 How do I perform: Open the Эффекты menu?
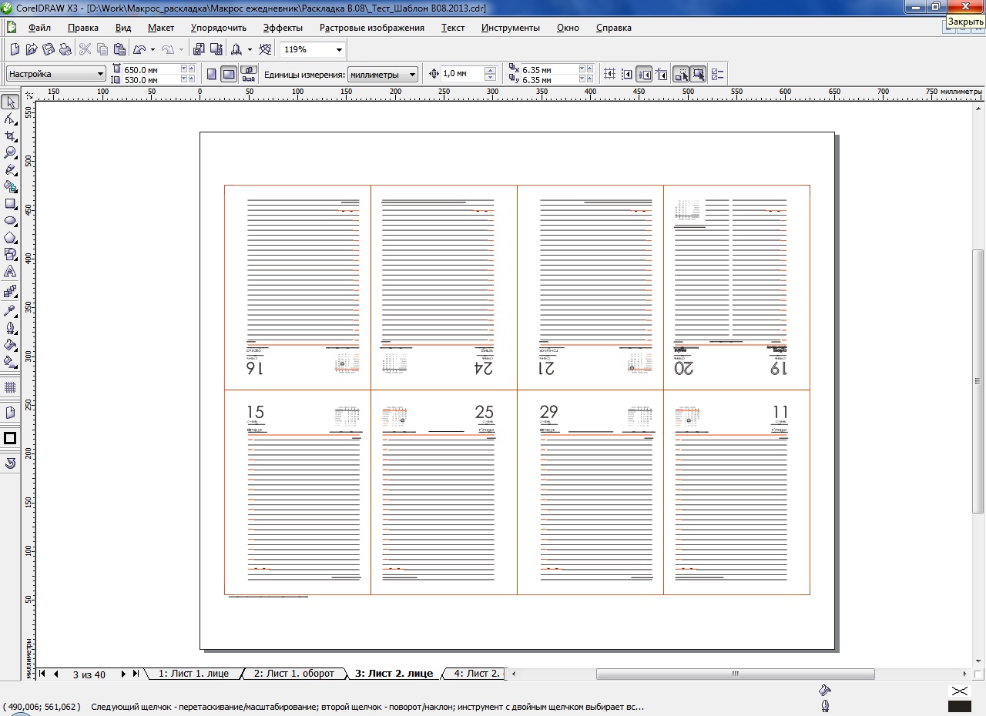(283, 28)
